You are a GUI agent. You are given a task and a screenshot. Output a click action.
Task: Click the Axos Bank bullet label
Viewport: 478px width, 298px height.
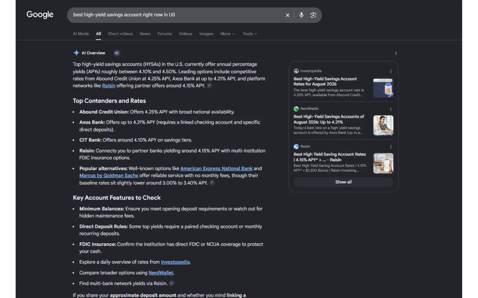(92, 122)
